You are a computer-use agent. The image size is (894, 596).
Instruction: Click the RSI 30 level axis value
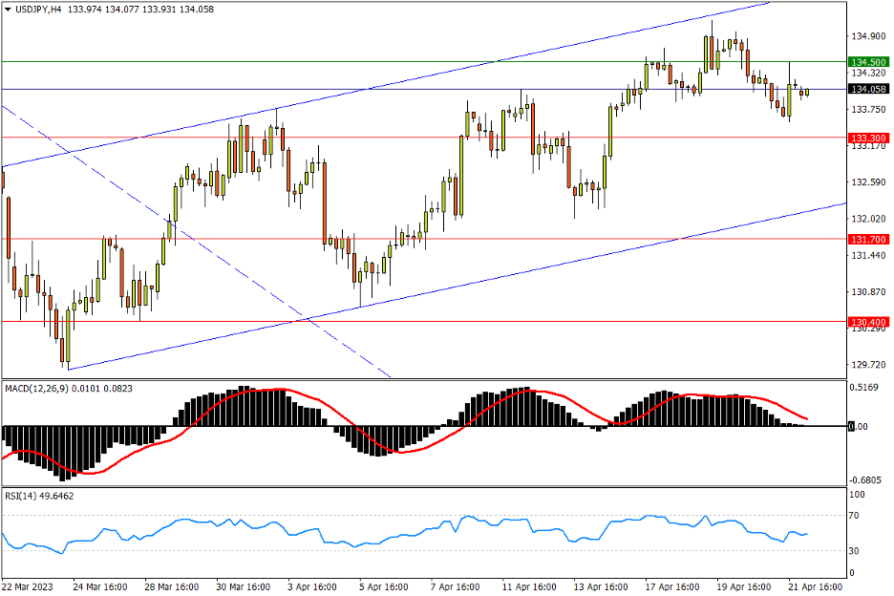point(857,551)
